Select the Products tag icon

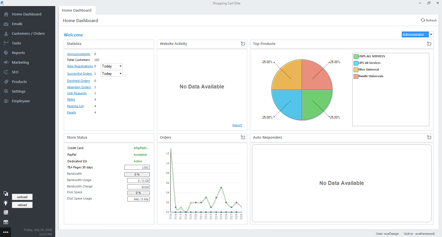click(x=6, y=82)
